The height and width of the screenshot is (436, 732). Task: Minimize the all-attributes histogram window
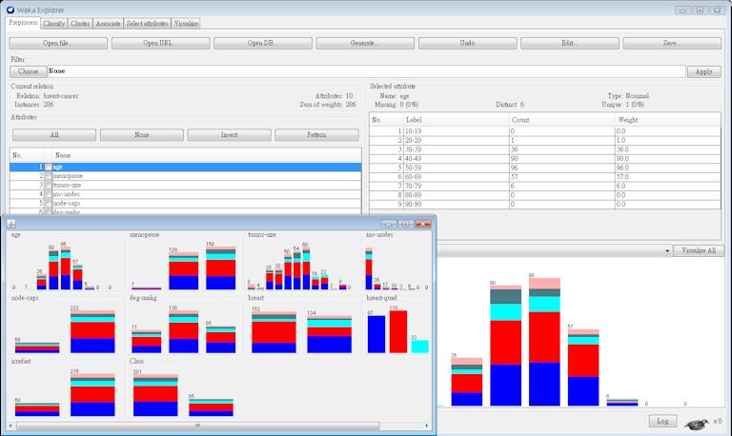click(x=389, y=224)
